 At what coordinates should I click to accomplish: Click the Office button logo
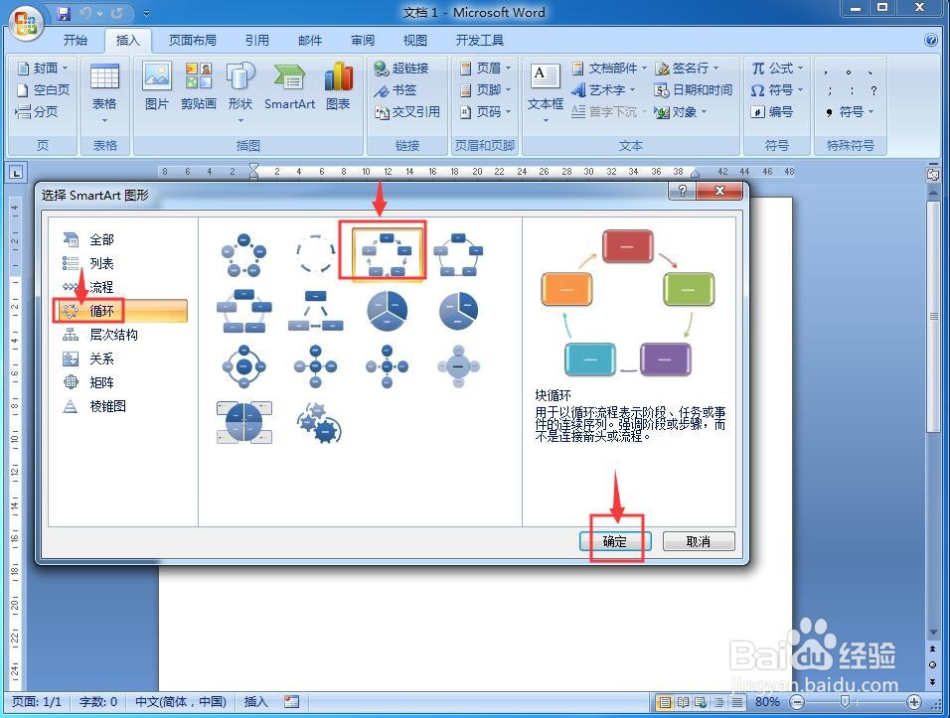[26, 23]
